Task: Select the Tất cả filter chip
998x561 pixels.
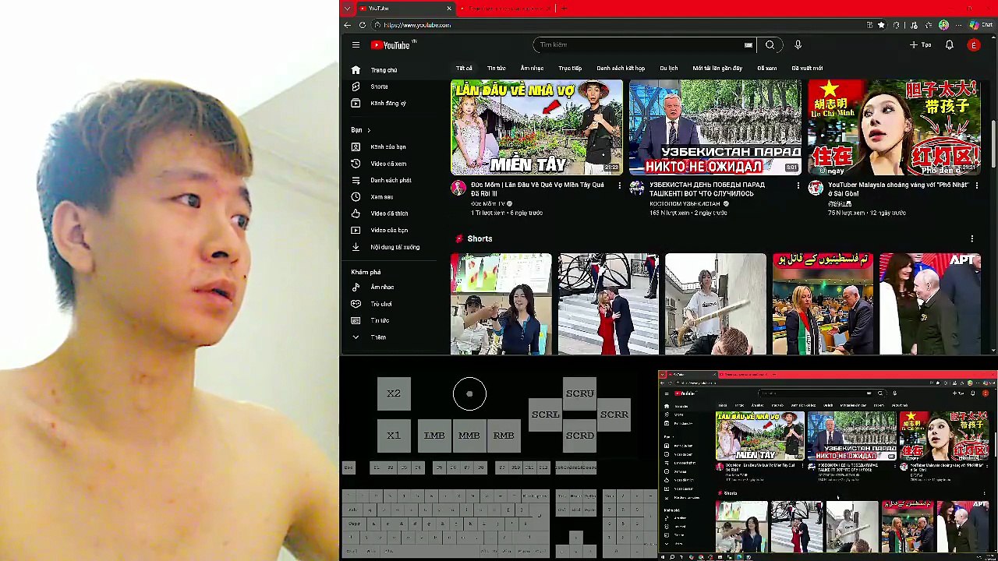Action: 464,69
